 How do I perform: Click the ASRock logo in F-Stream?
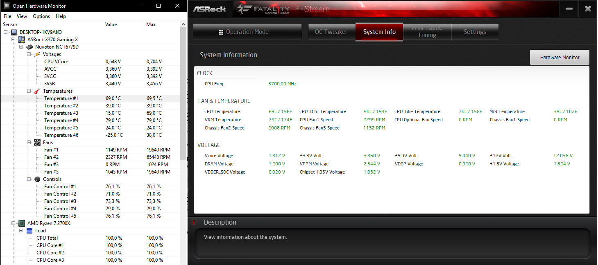tap(209, 9)
